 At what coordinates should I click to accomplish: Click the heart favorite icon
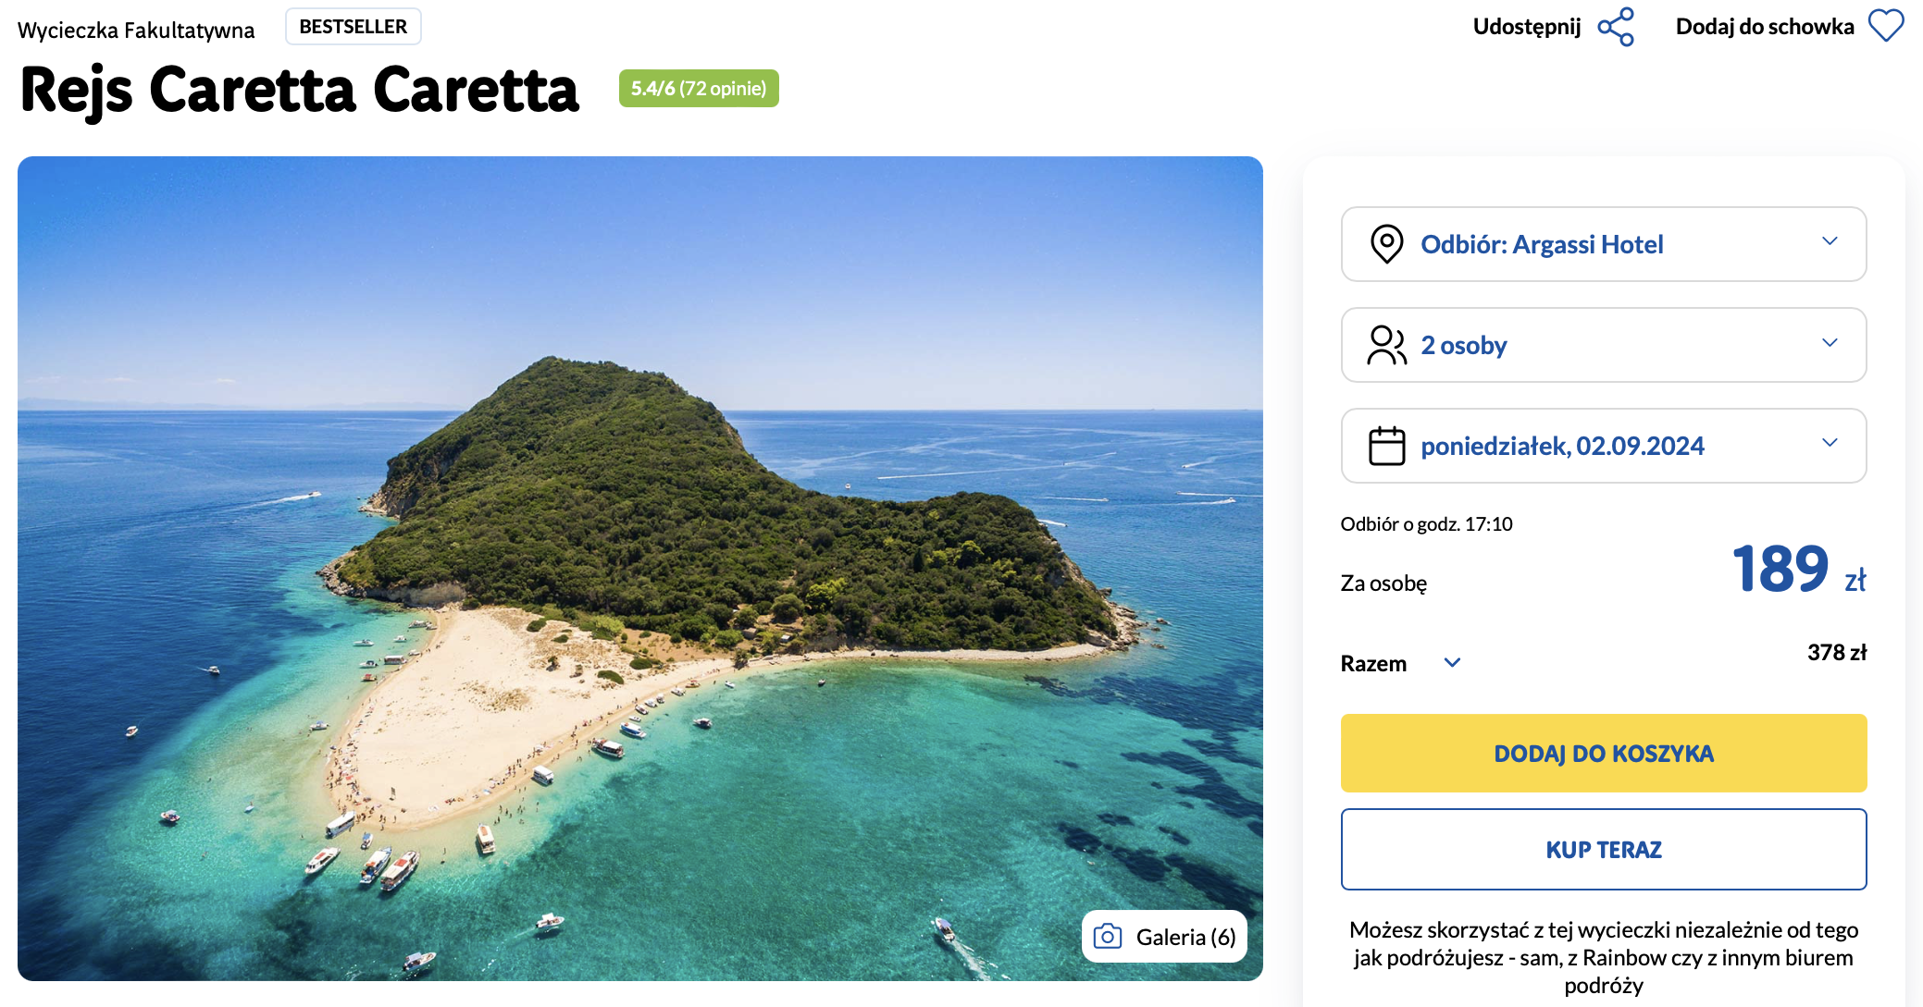(x=1885, y=26)
